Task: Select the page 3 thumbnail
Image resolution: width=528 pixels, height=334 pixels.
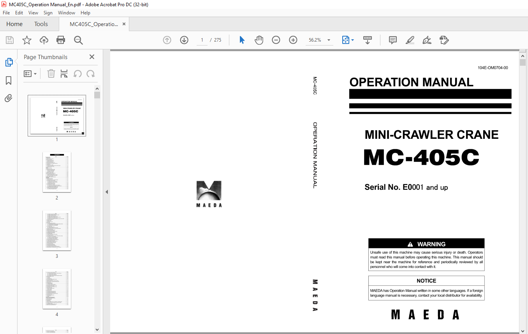Action: pos(57,231)
